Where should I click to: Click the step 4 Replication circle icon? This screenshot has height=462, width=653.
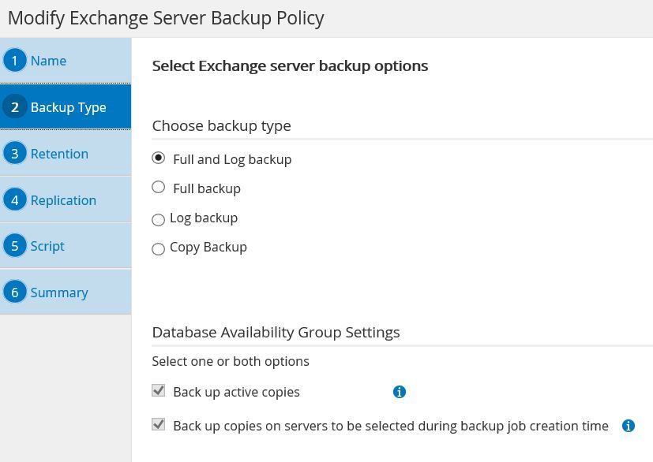(14, 200)
